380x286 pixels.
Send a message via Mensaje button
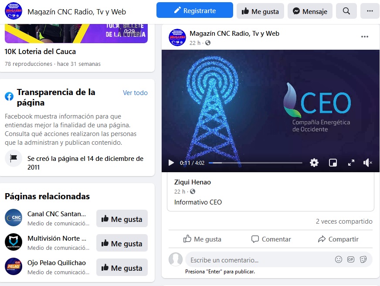click(310, 11)
